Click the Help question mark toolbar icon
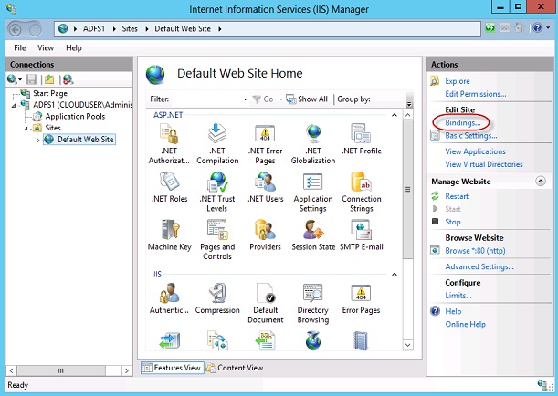Viewport: 558px width, 396px height. (x=537, y=27)
